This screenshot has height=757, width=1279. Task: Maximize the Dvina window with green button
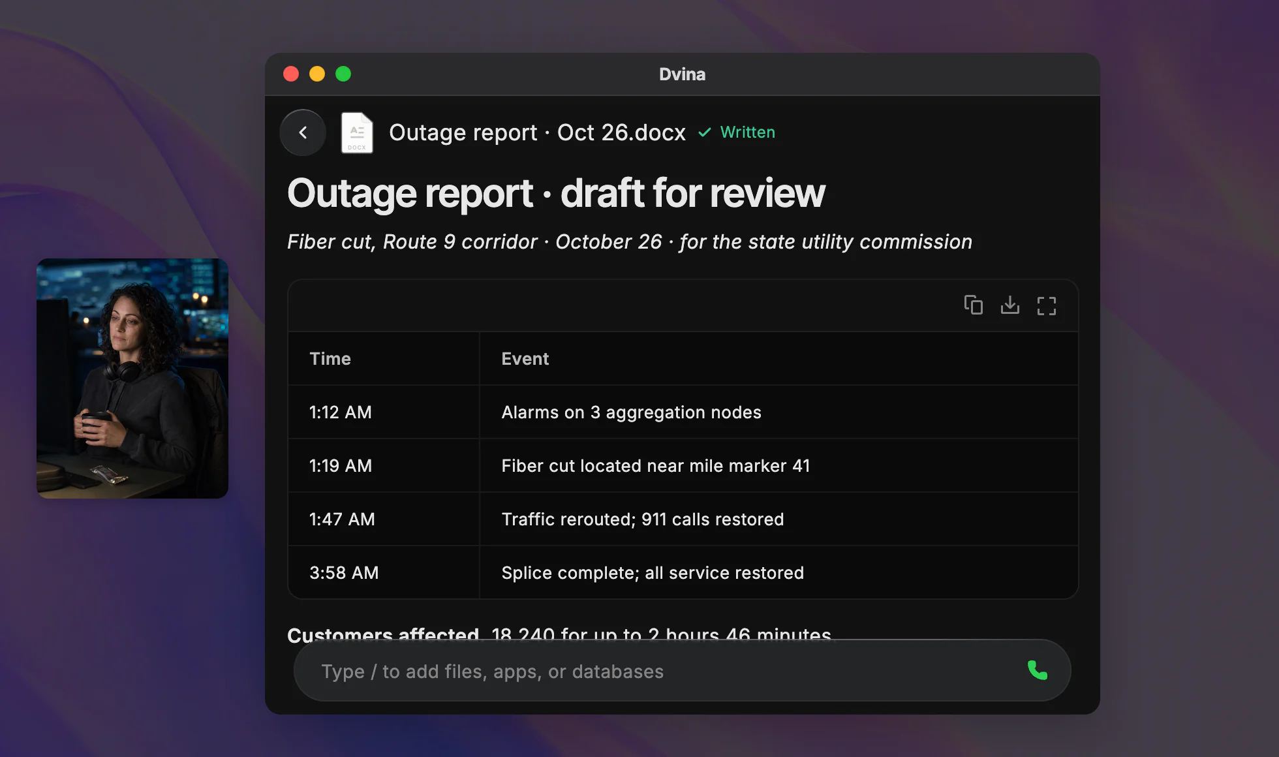tap(343, 74)
